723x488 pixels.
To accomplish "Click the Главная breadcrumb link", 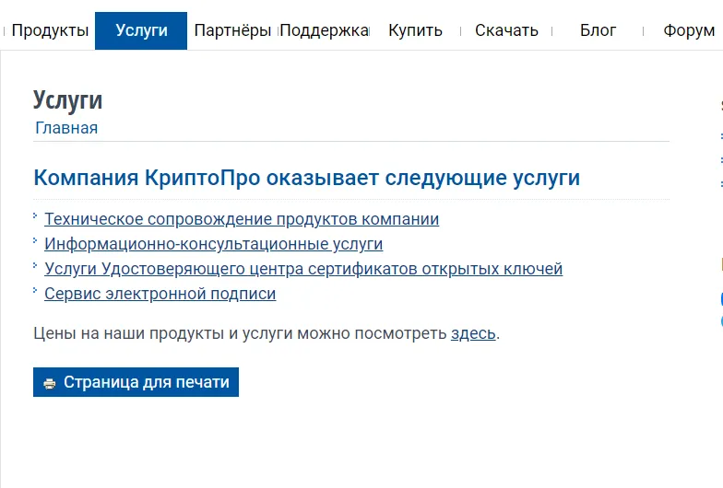I will click(x=66, y=128).
